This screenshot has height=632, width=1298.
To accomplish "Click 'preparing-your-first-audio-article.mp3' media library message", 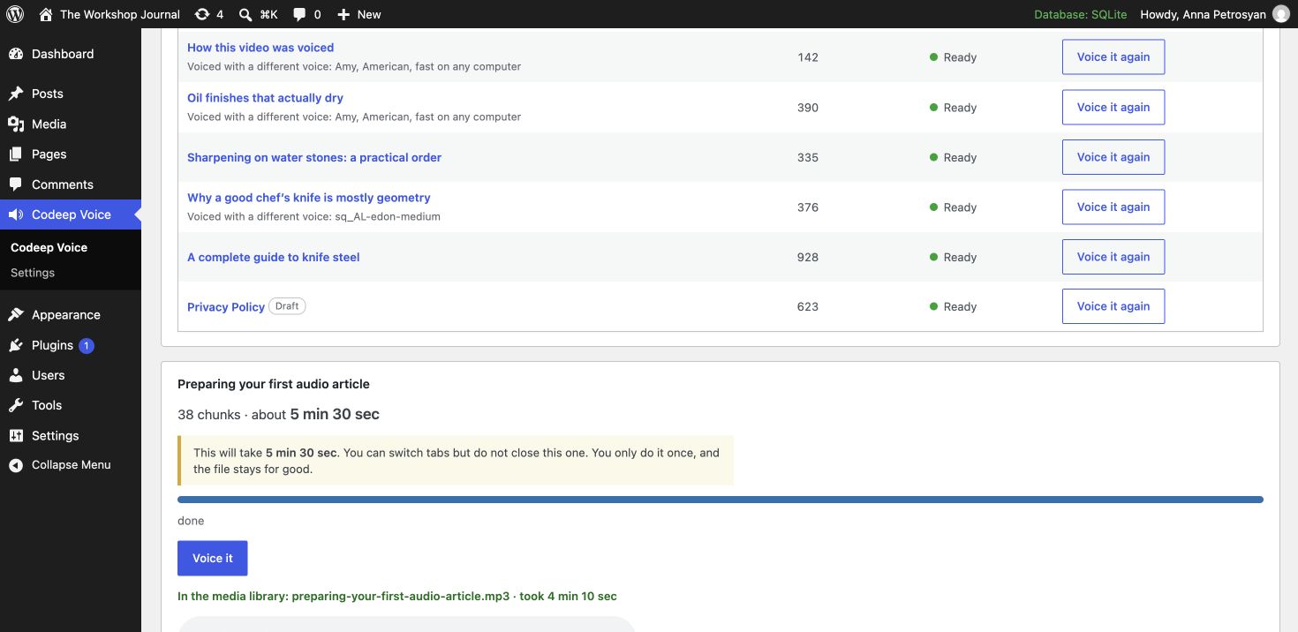I will click(x=397, y=597).
